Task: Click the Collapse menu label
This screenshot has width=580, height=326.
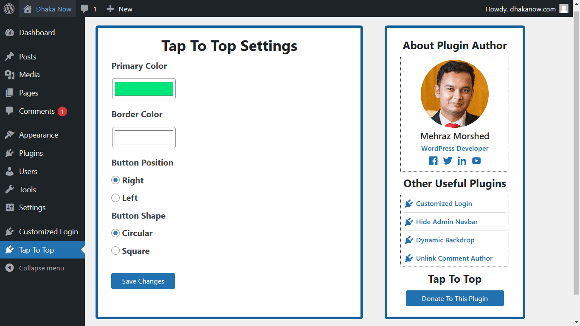Action: [42, 268]
